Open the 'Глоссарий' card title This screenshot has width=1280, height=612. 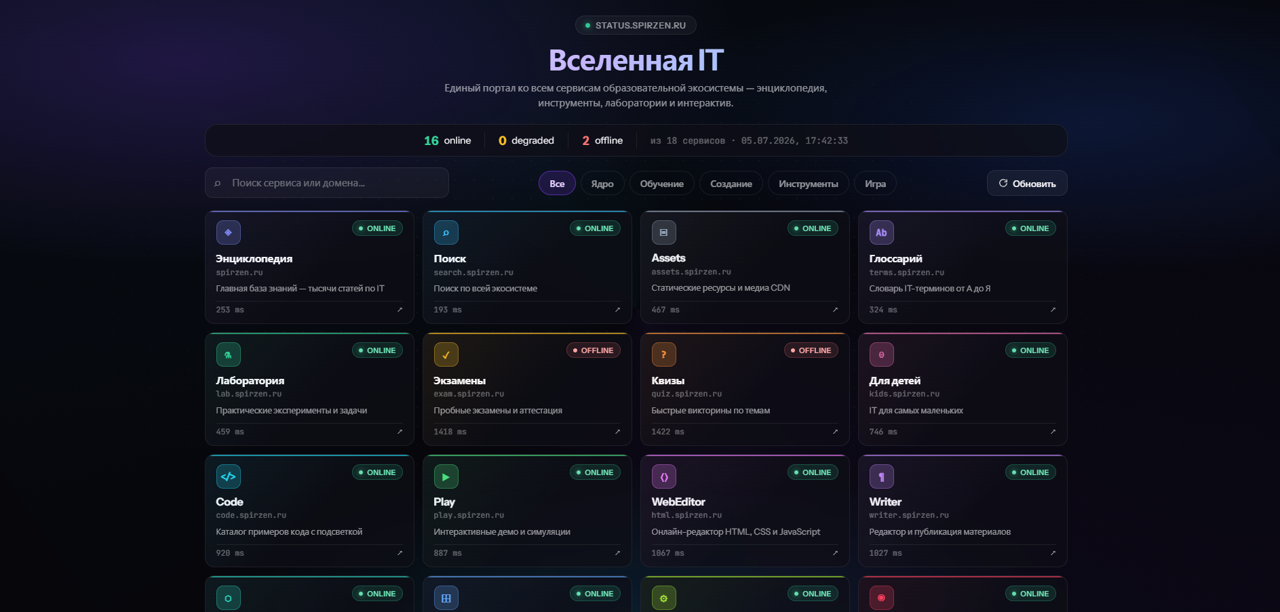coord(896,259)
